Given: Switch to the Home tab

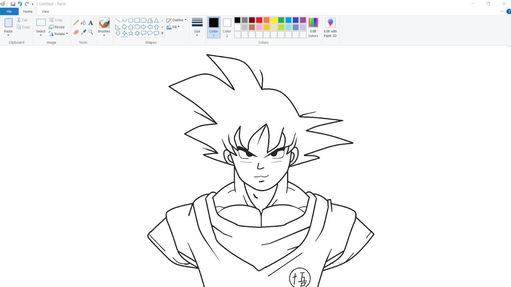Looking at the screenshot, I should tap(28, 12).
